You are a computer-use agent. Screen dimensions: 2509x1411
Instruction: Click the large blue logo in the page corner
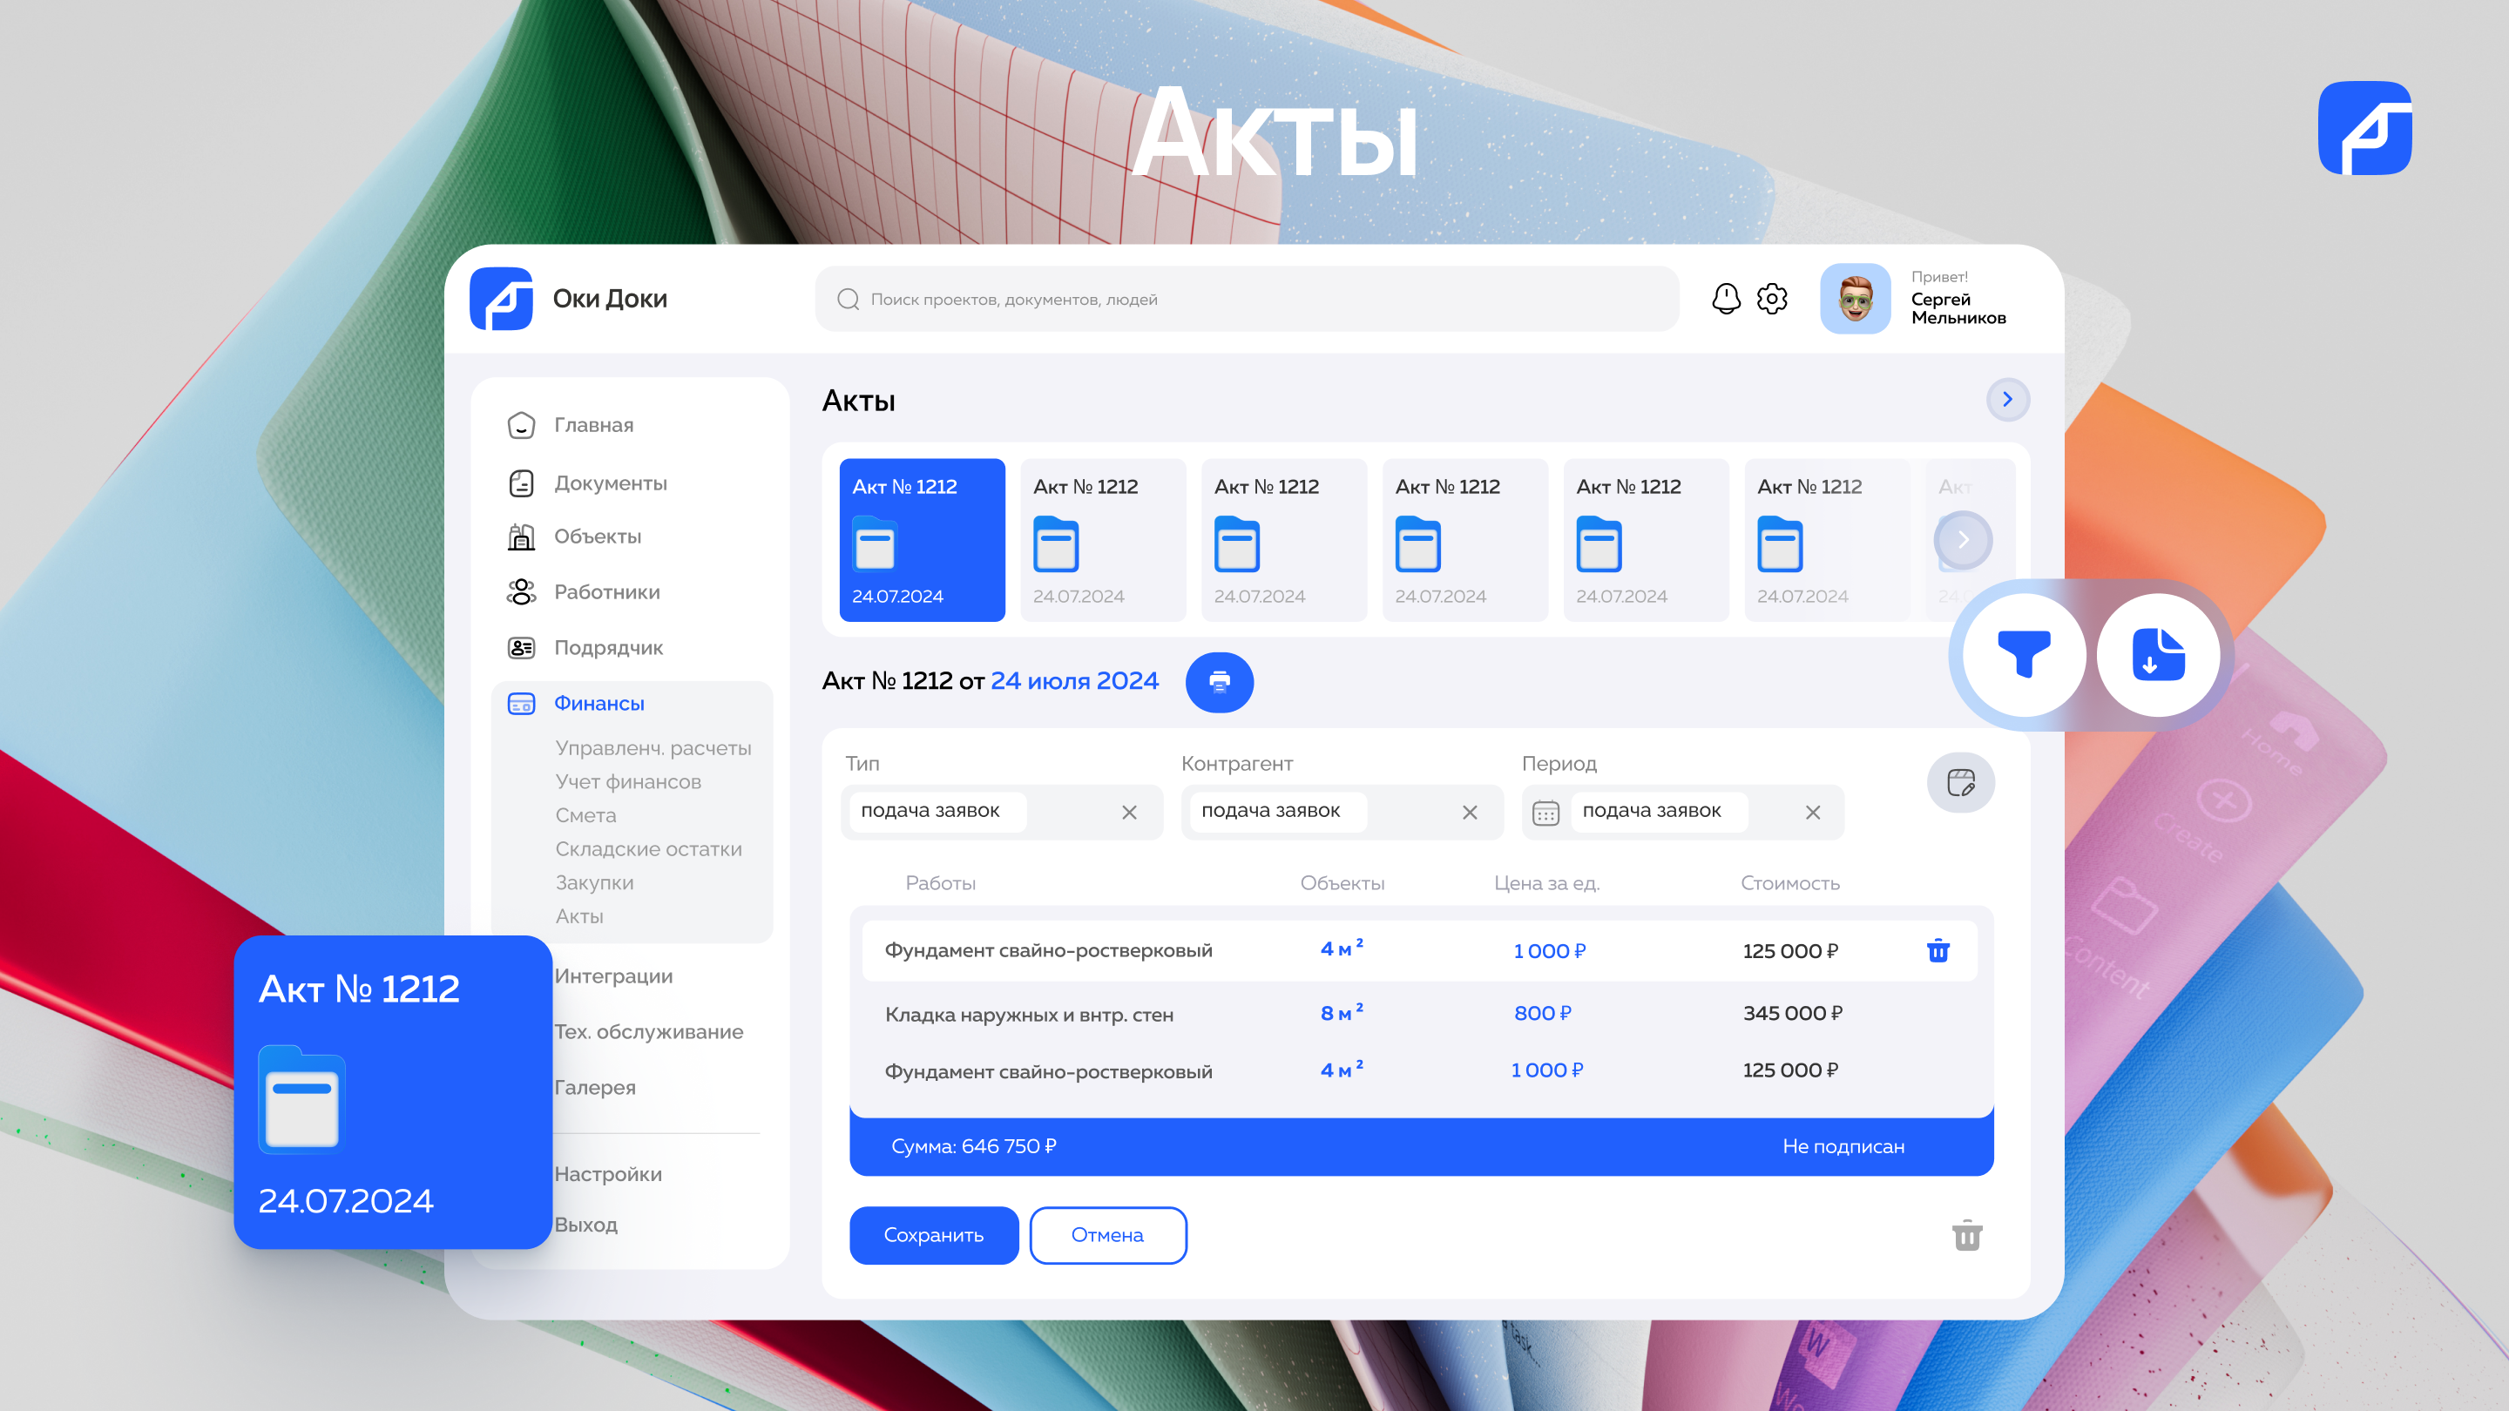[2365, 127]
